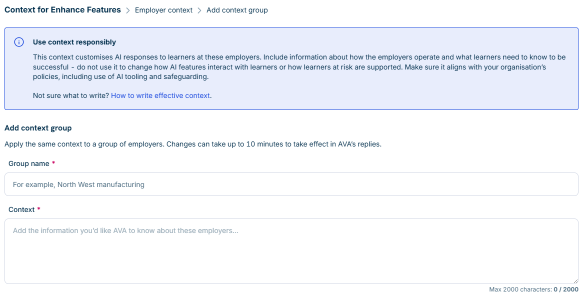
Task: Open How to write effective context link
Action: [x=160, y=95]
